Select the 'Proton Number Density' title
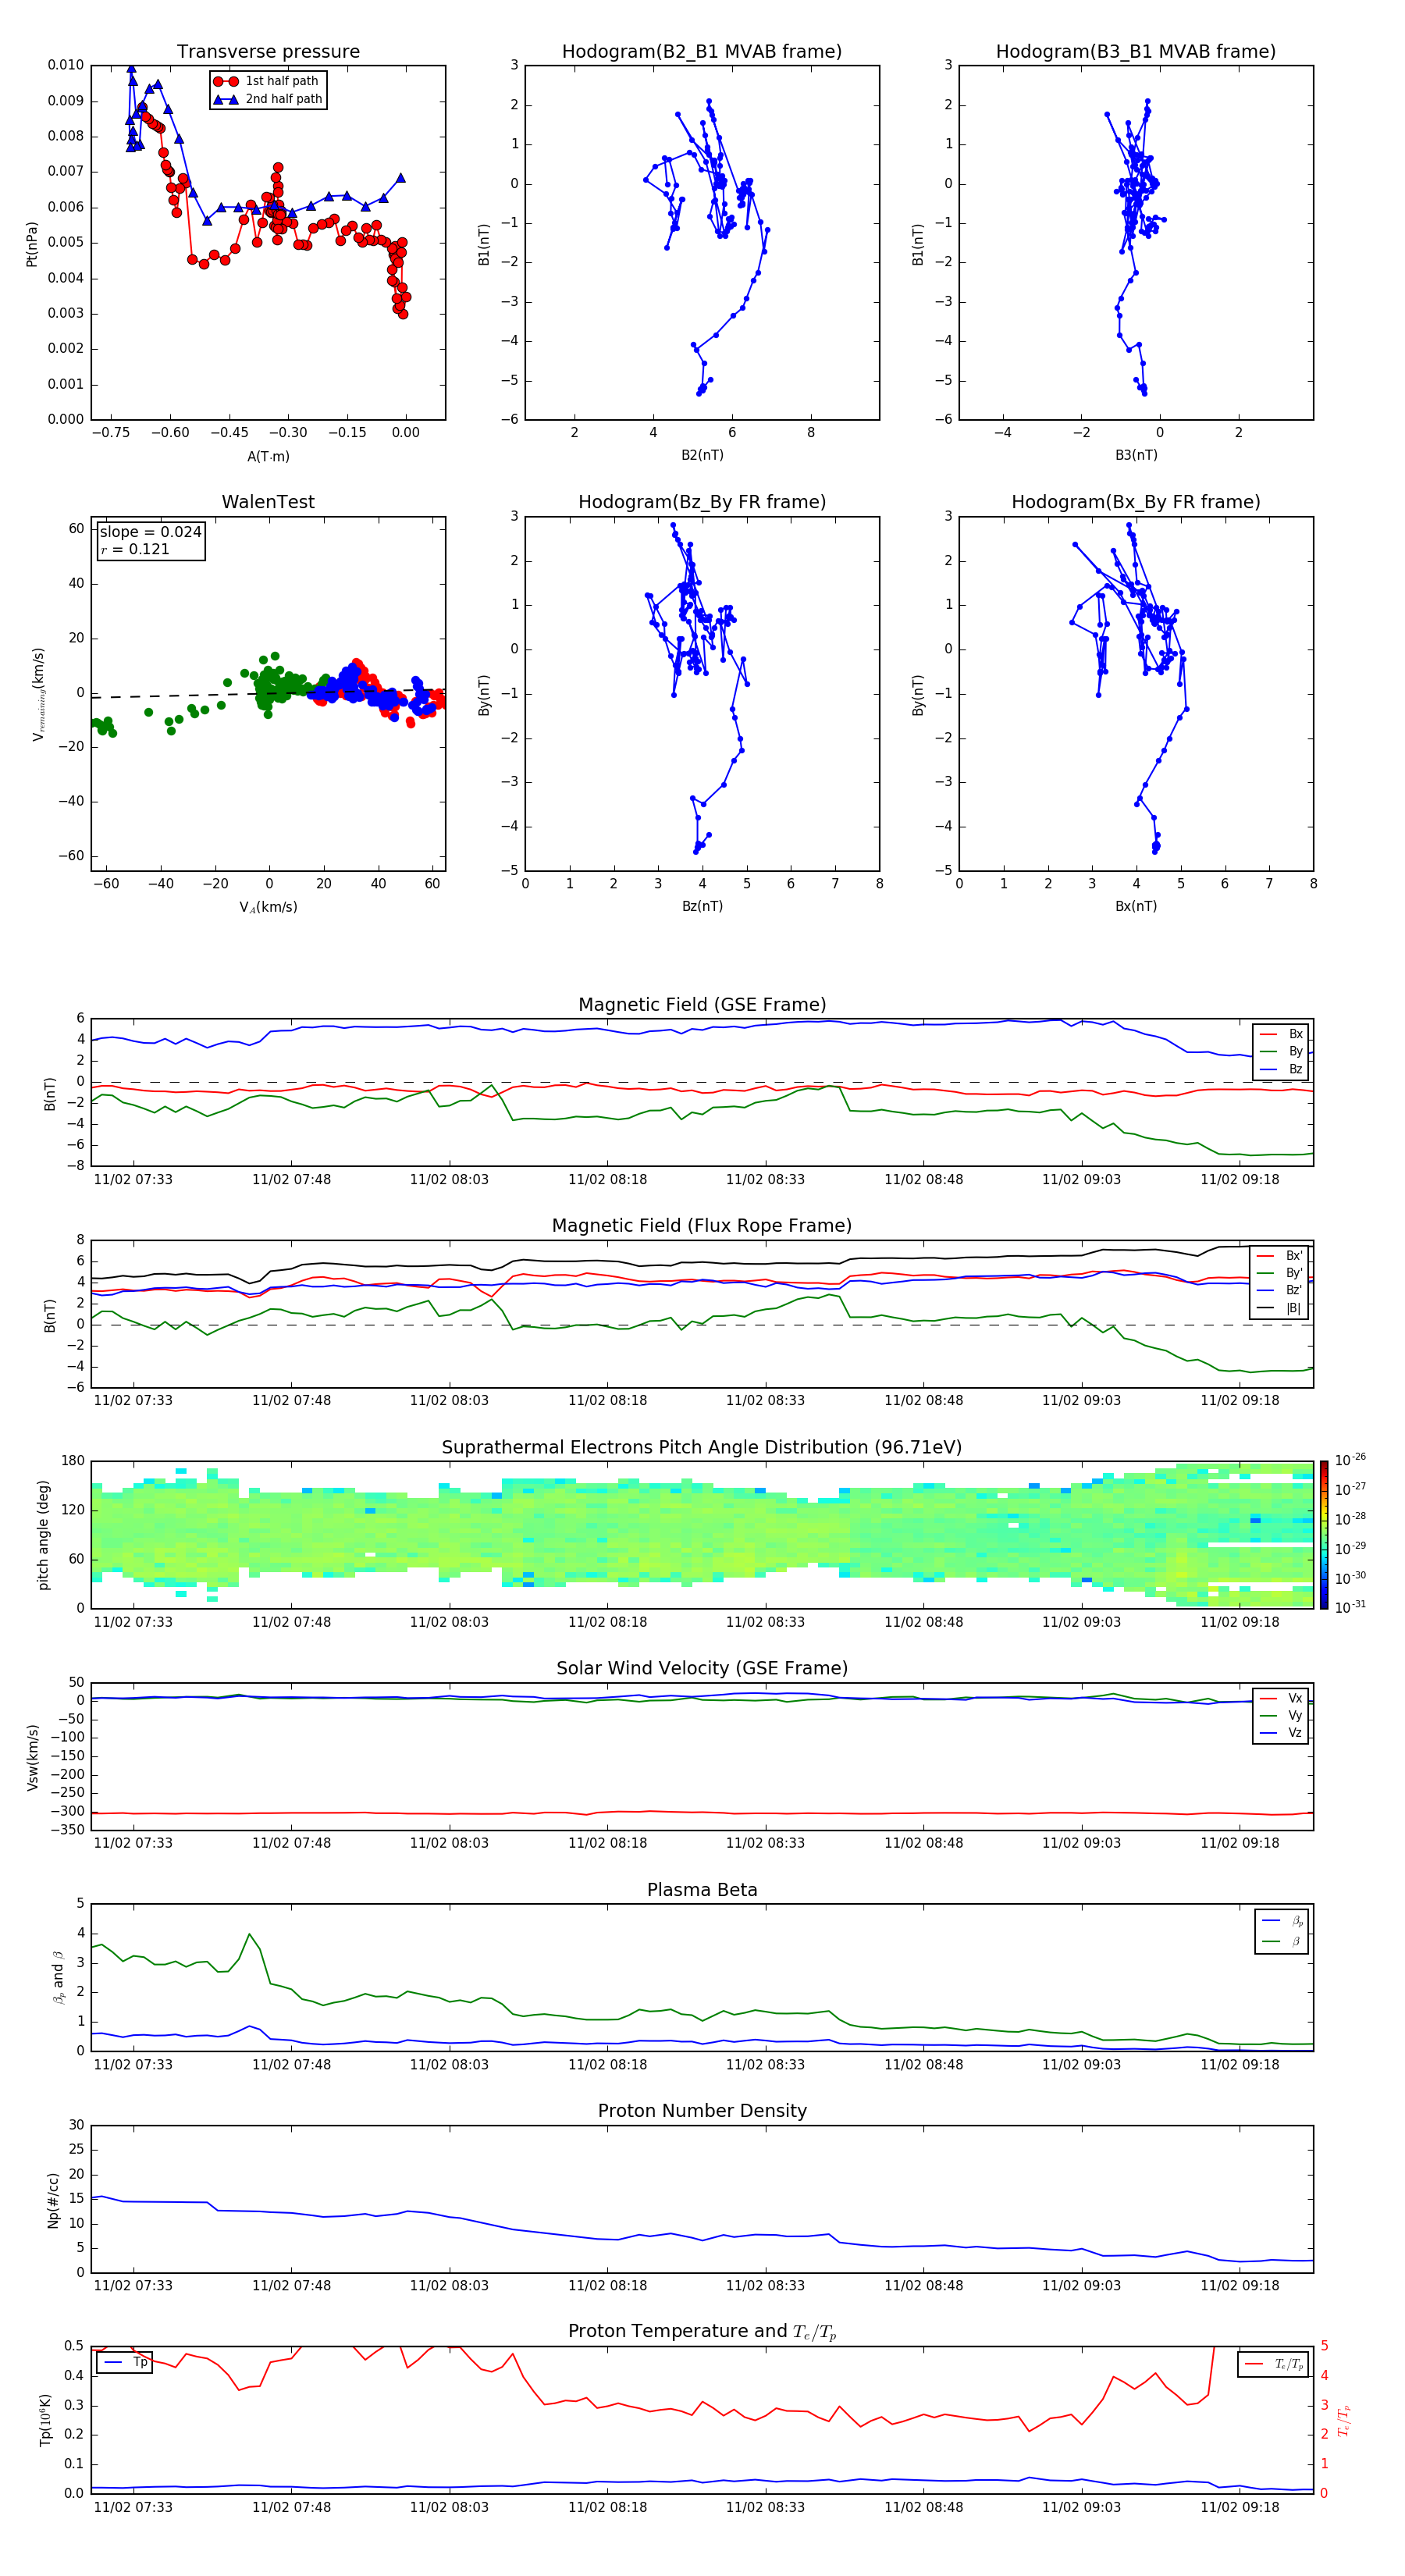This screenshot has width=1405, height=2576. pyautogui.click(x=702, y=2111)
